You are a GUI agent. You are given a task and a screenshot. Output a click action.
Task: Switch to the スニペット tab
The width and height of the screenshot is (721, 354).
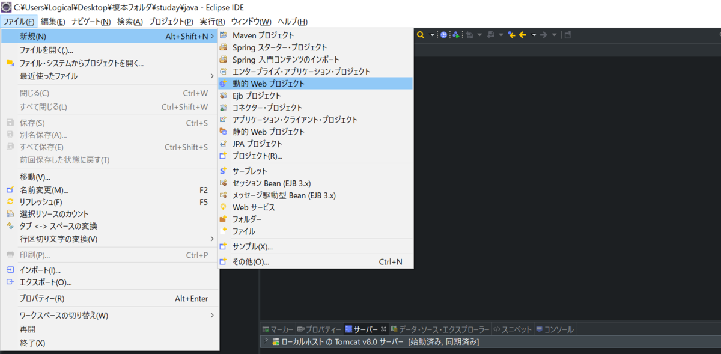[x=512, y=329]
